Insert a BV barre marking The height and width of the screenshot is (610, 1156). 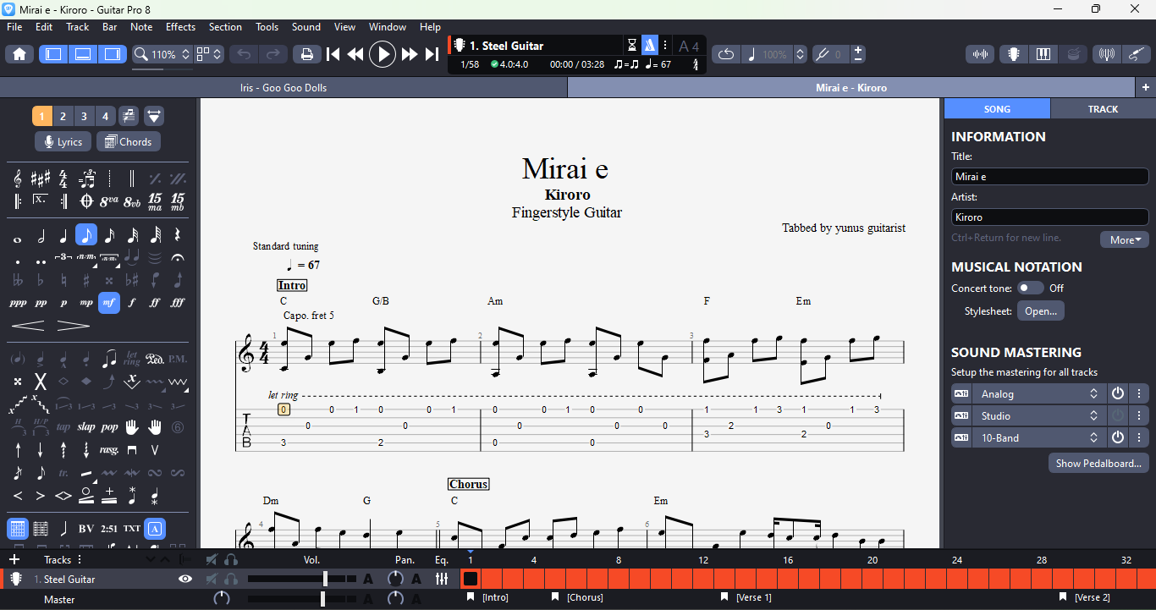[86, 529]
